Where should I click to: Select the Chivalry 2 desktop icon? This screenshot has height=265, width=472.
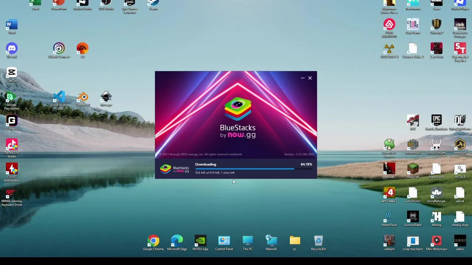point(437,27)
